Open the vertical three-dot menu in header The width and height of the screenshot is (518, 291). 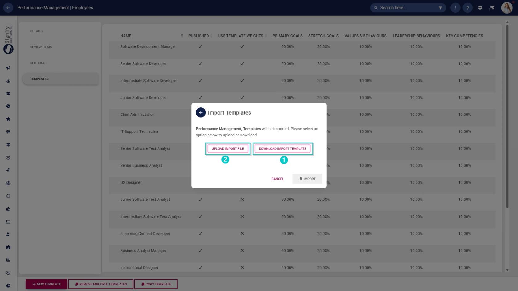tap(455, 8)
